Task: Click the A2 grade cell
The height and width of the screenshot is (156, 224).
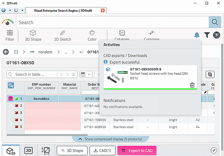Action: [x=198, y=120]
